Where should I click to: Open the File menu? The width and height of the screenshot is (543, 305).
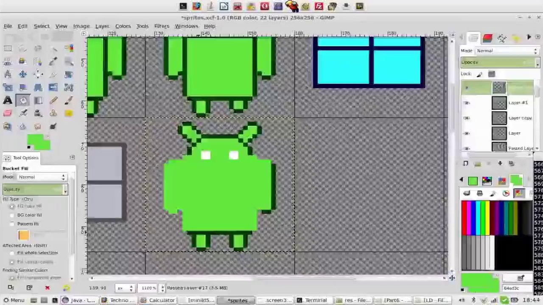click(x=8, y=26)
